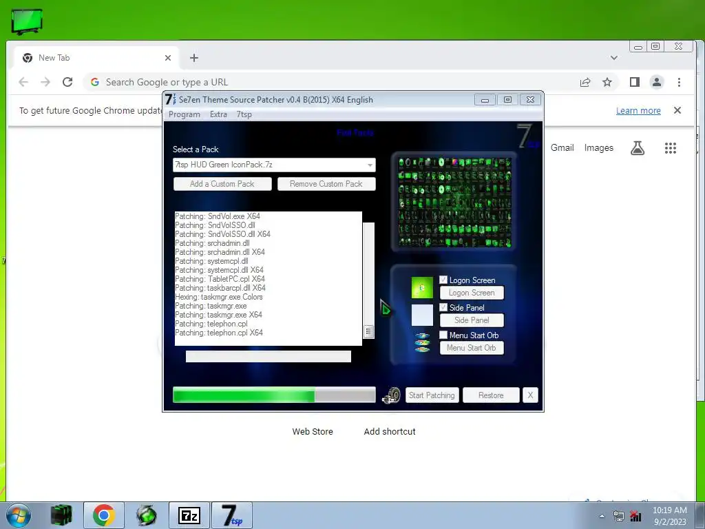Image resolution: width=705 pixels, height=529 pixels.
Task: Open desktop monitor icon
Action: [27, 21]
